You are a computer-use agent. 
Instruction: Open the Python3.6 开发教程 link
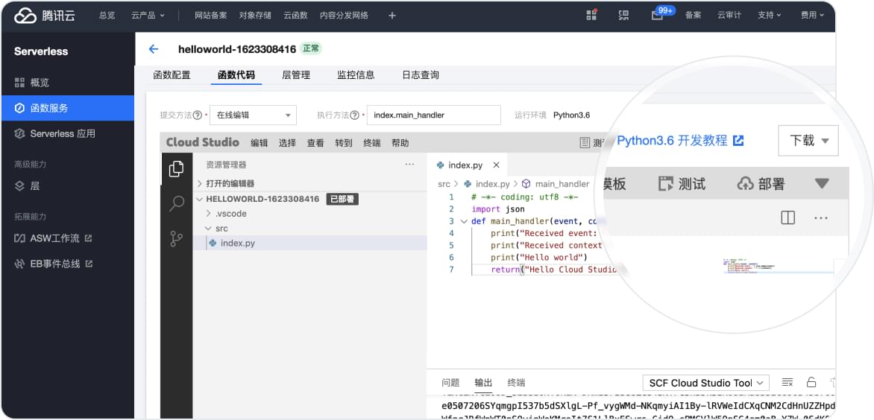tap(680, 141)
